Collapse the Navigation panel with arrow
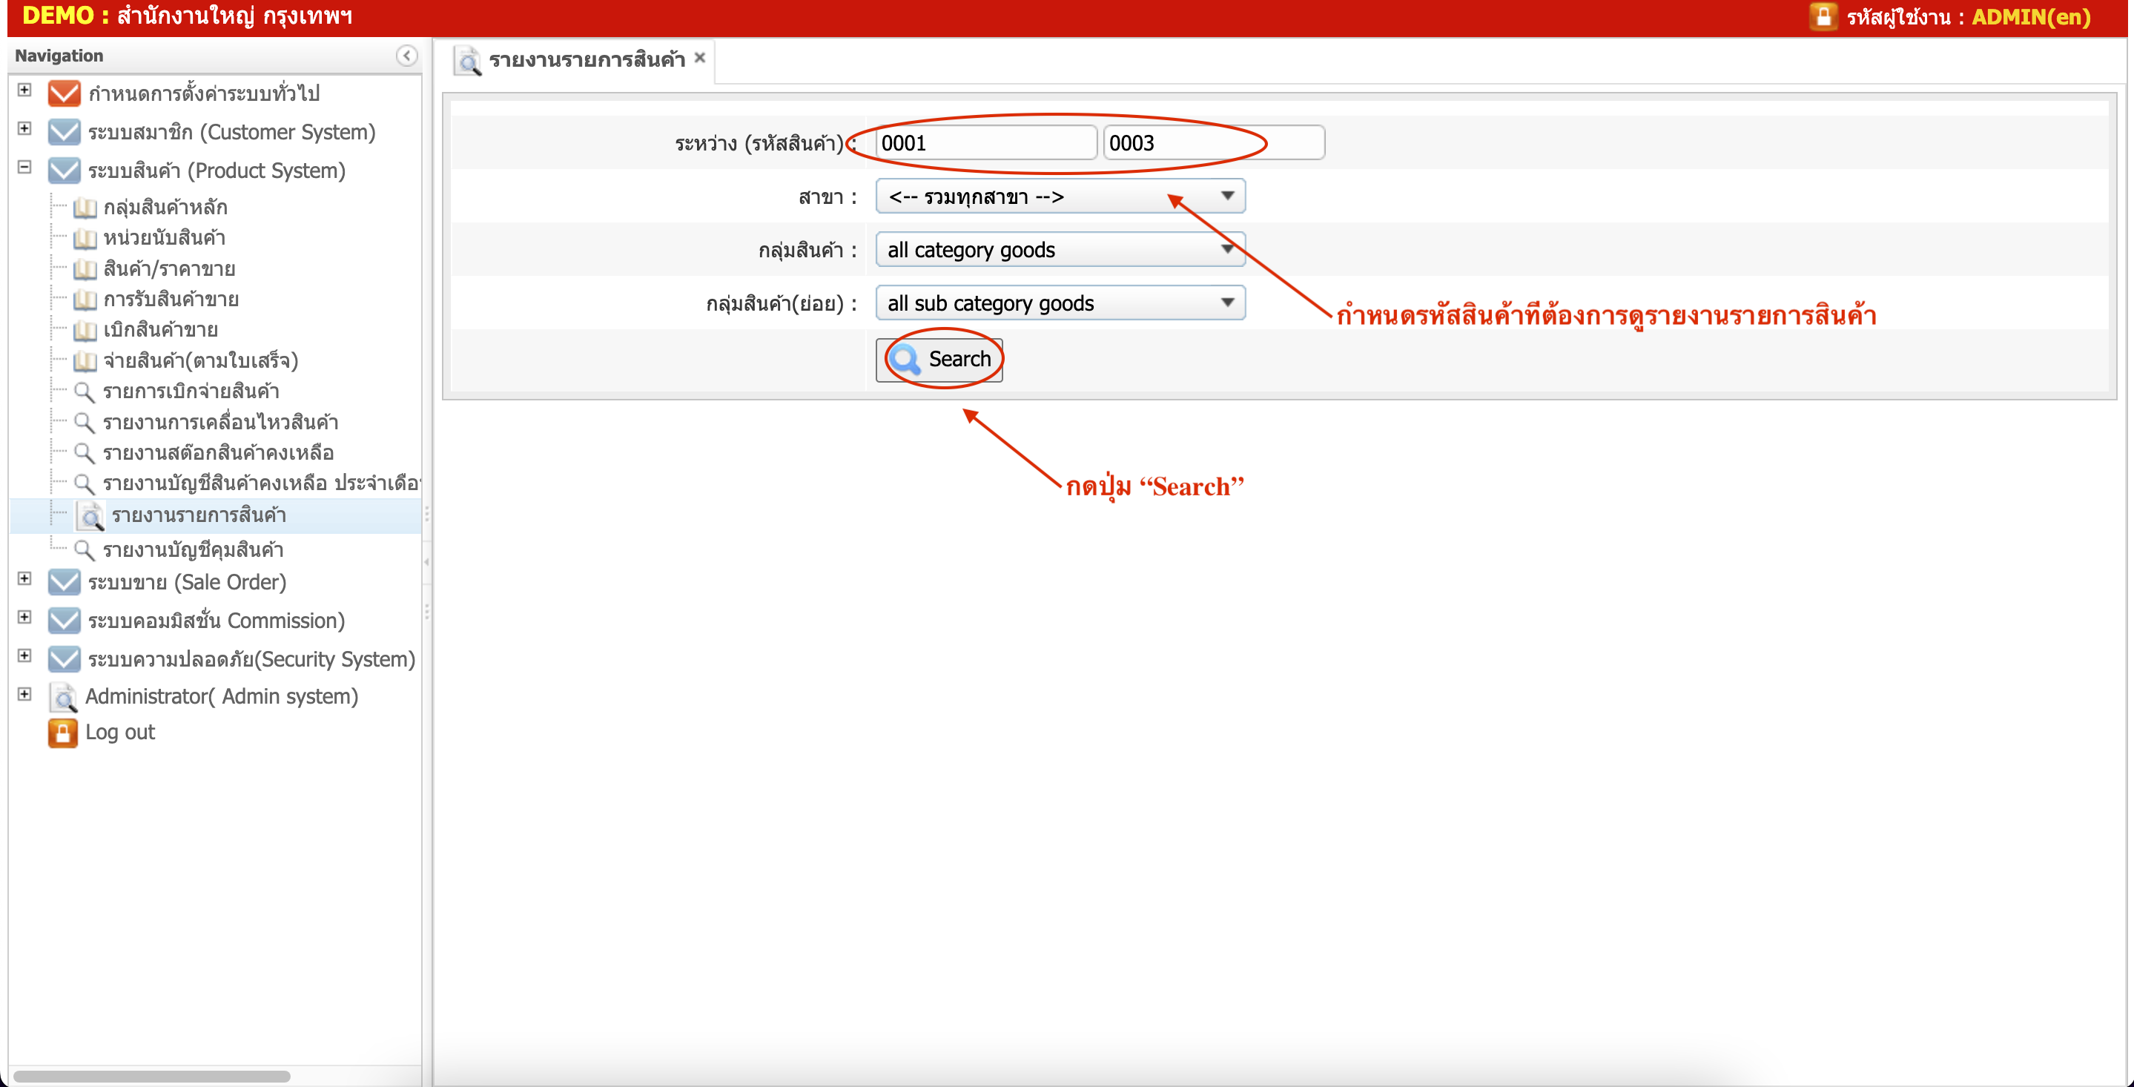Viewport: 2134px width, 1087px height. pyautogui.click(x=406, y=56)
